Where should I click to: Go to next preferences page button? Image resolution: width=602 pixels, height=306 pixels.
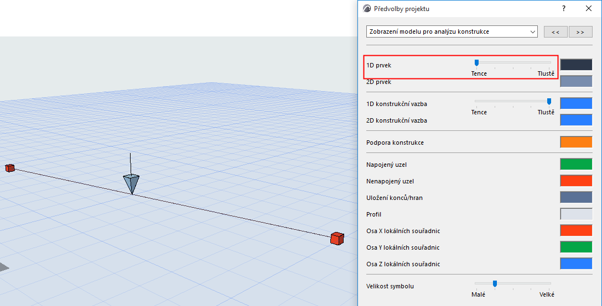click(x=580, y=32)
